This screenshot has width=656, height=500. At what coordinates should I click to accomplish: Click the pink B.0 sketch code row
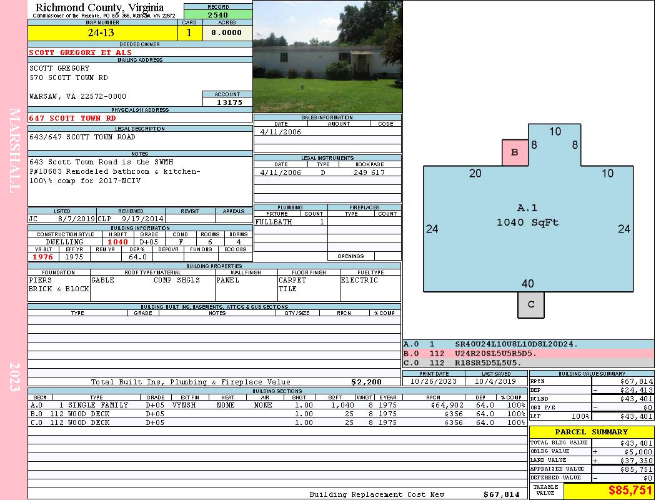click(x=528, y=354)
